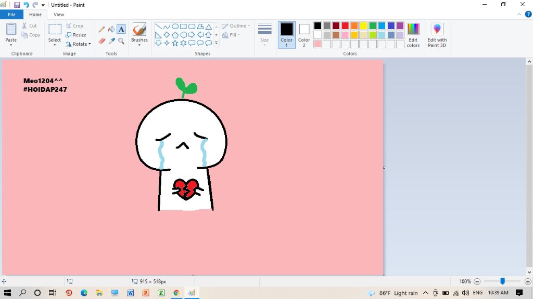
Task: Open File Explorer from the taskbar
Action: [99, 293]
